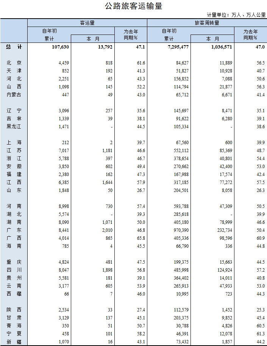267x346 pixels.
Task: Click the 旅客周转量 column group header
Action: [207, 23]
